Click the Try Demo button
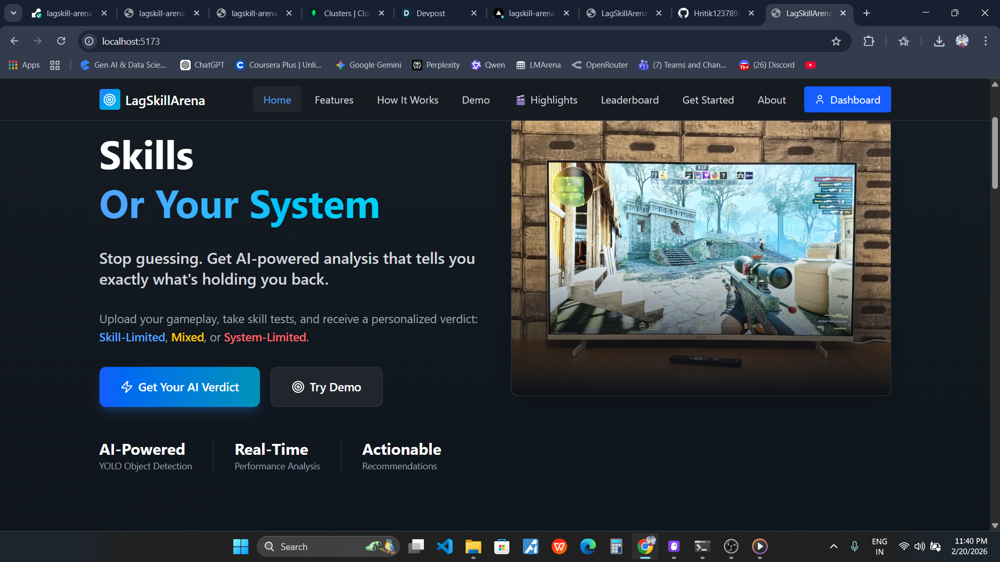Viewport: 1000px width, 562px height. click(326, 387)
